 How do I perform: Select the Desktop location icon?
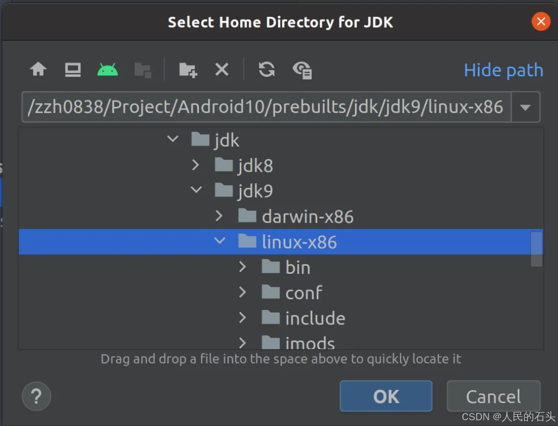click(x=72, y=69)
